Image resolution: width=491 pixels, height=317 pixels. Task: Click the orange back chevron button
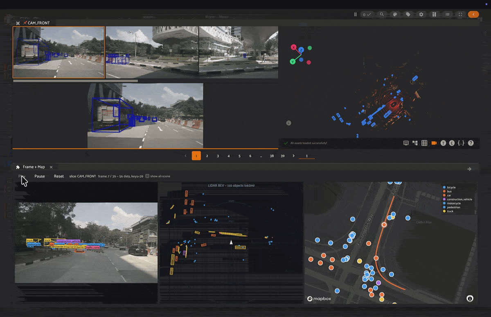[473, 14]
